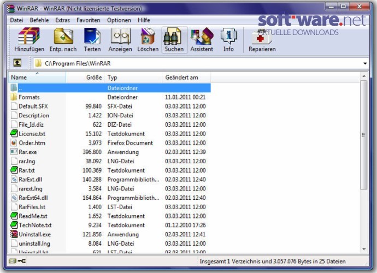Click the scrollbar up arrow
Screen dimensions: 377x273
pos(364,76)
